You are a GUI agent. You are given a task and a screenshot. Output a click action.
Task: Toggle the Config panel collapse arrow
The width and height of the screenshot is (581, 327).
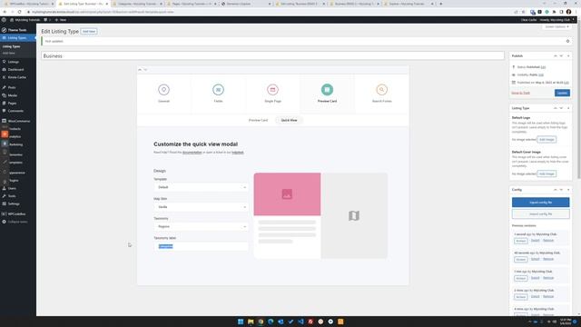pos(568,190)
